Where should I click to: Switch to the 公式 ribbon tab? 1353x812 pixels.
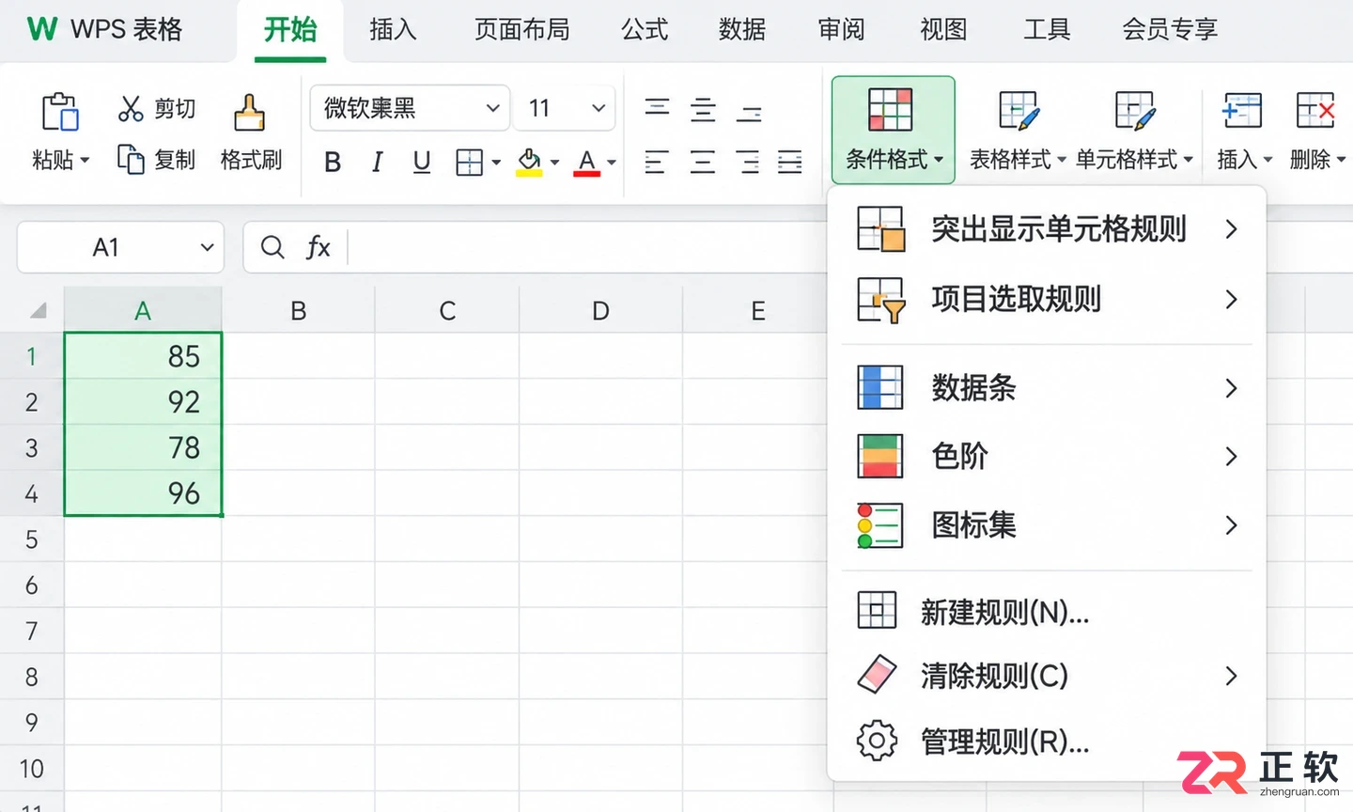pyautogui.click(x=645, y=30)
